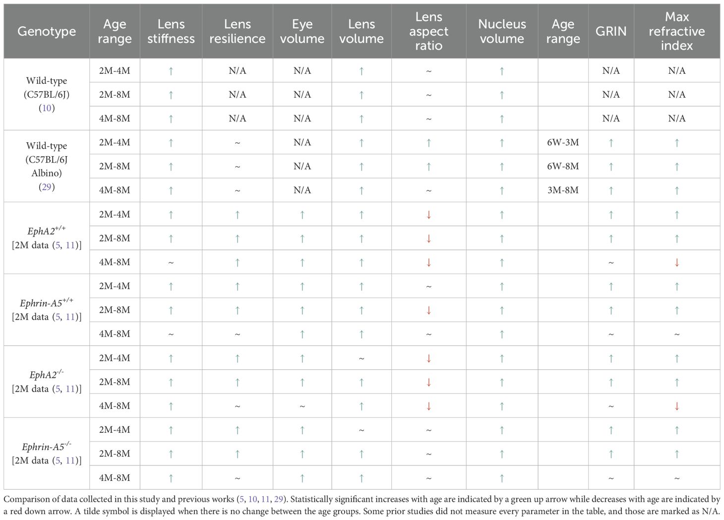724x520 pixels.
Task: Click the green up arrow for Albino 6W-3M GRIN
Action: pos(611,143)
